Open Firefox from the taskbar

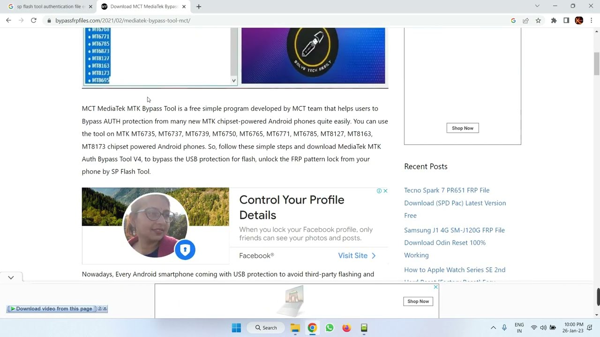click(x=346, y=328)
